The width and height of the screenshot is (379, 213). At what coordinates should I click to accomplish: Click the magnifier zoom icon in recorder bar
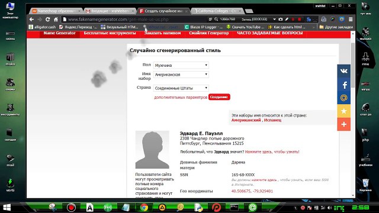point(216,20)
